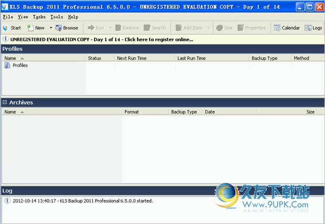Open the Tasks menu
The width and height of the screenshot is (325, 224).
pos(39,17)
